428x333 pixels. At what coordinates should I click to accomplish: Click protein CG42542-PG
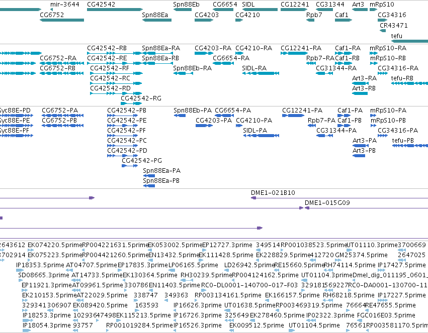130,166
